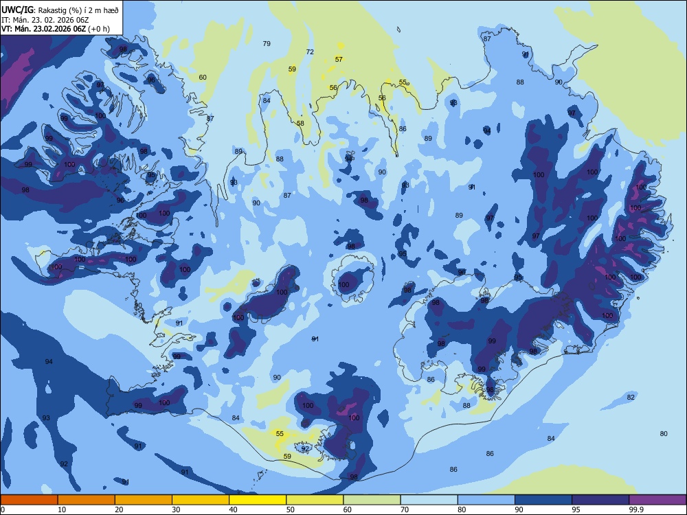
Task: Select the golden 30–40 legend swatch
Action: click(201, 500)
